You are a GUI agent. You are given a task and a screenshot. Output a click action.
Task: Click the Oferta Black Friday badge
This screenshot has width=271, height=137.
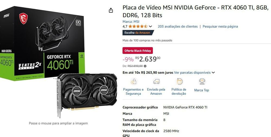(x=138, y=50)
